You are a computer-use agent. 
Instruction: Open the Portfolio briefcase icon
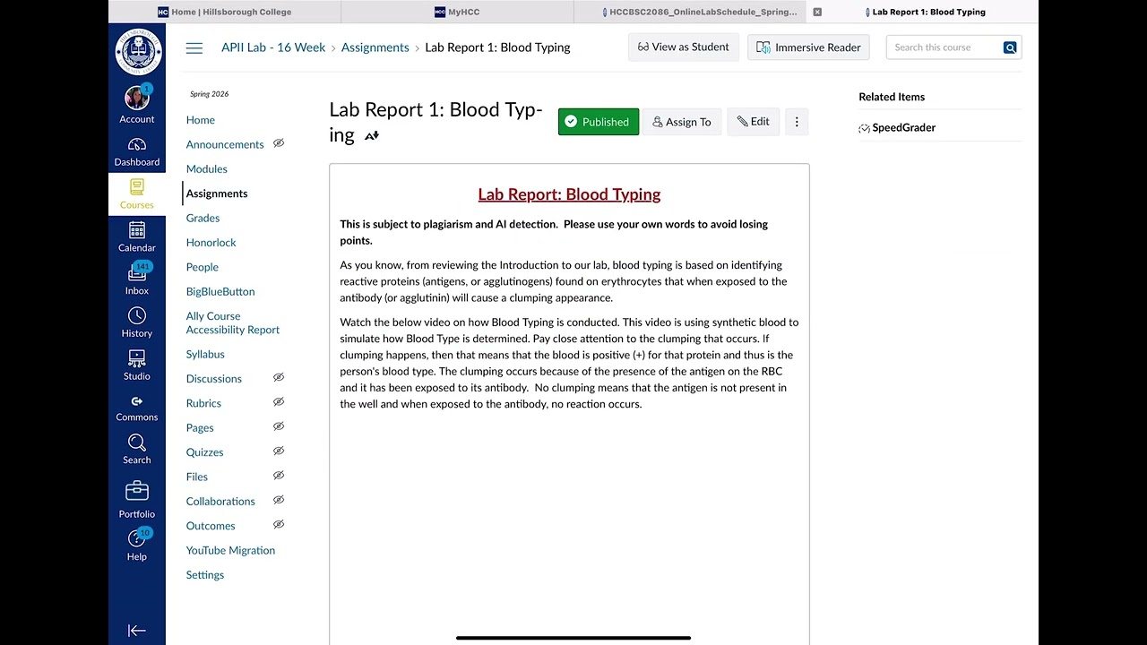[137, 491]
